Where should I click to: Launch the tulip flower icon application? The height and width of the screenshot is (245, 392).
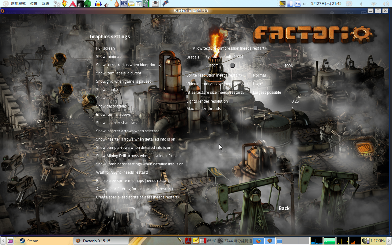tap(65, 4)
